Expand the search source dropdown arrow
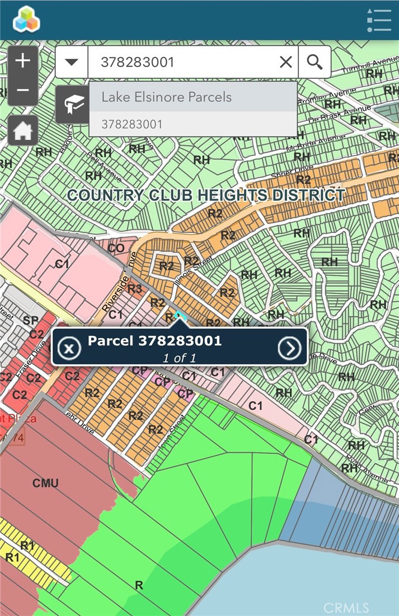The image size is (399, 616). pos(72,62)
